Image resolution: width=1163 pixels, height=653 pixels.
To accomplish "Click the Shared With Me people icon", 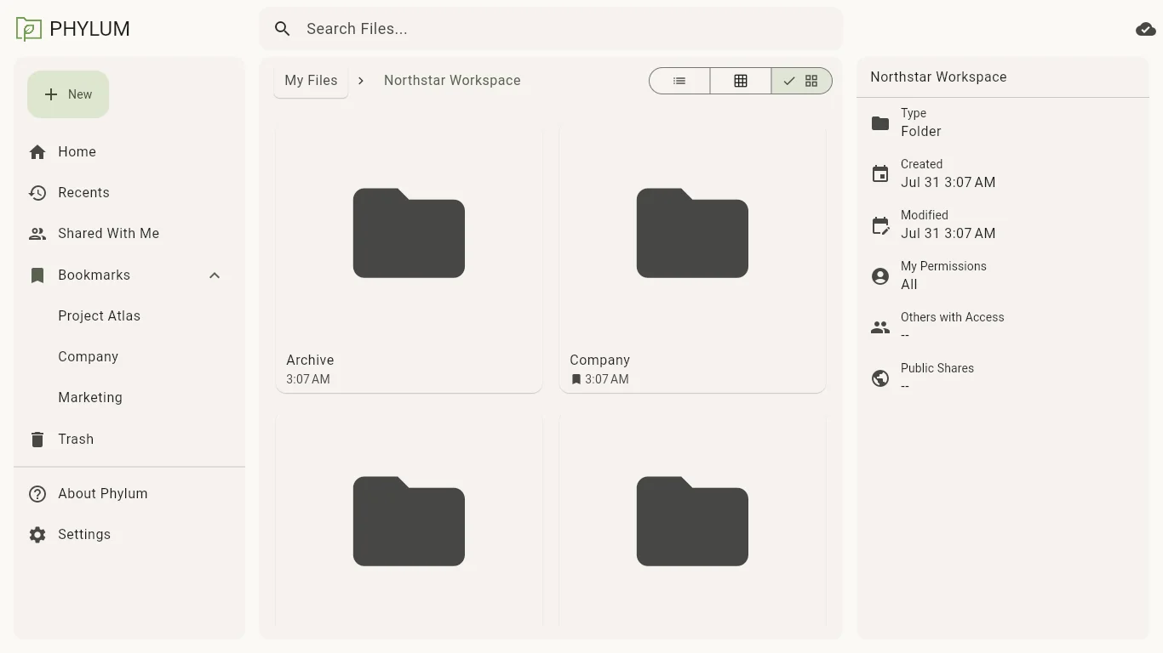I will (x=37, y=234).
